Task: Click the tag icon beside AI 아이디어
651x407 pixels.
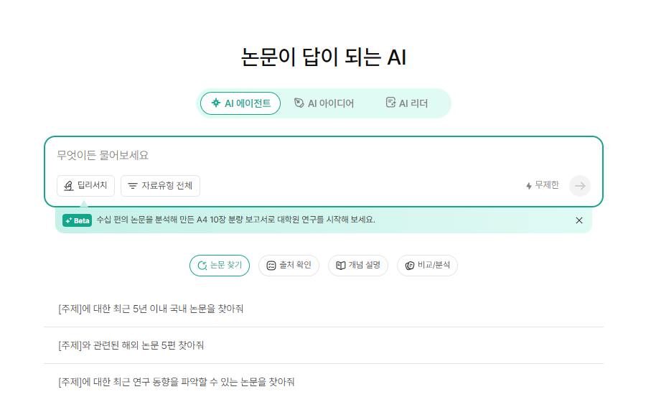Action: click(299, 103)
